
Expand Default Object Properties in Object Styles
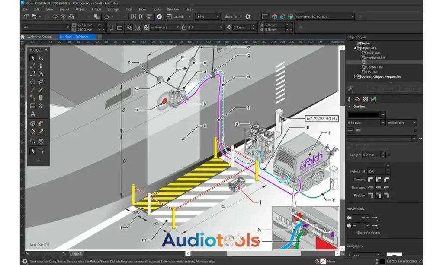[x=355, y=76]
